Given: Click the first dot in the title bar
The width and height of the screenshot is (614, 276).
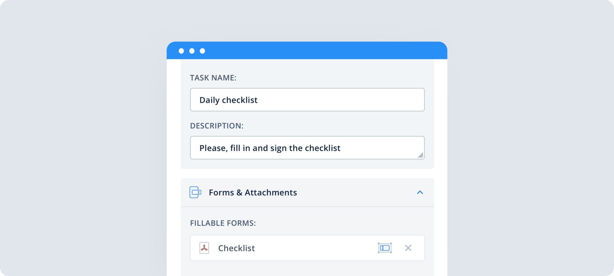Looking at the screenshot, I should point(182,51).
